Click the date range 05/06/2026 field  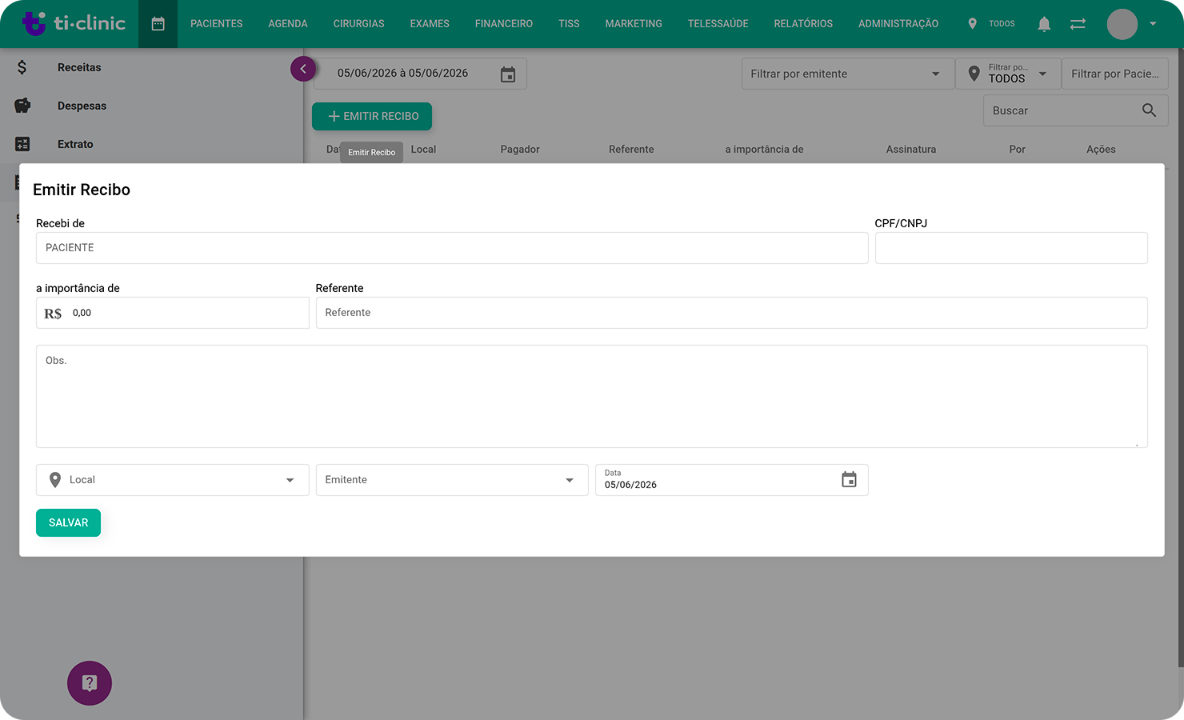pos(420,74)
